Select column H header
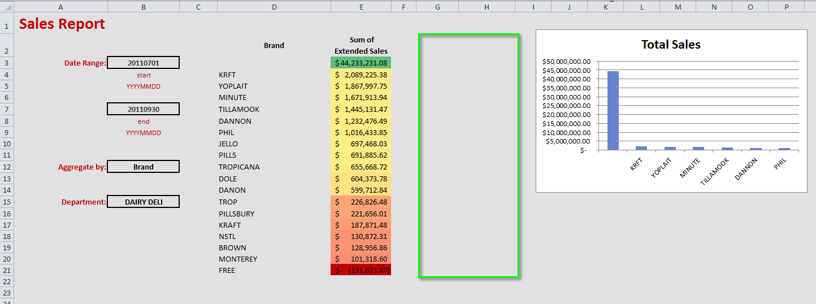The height and width of the screenshot is (304, 816). click(x=487, y=6)
